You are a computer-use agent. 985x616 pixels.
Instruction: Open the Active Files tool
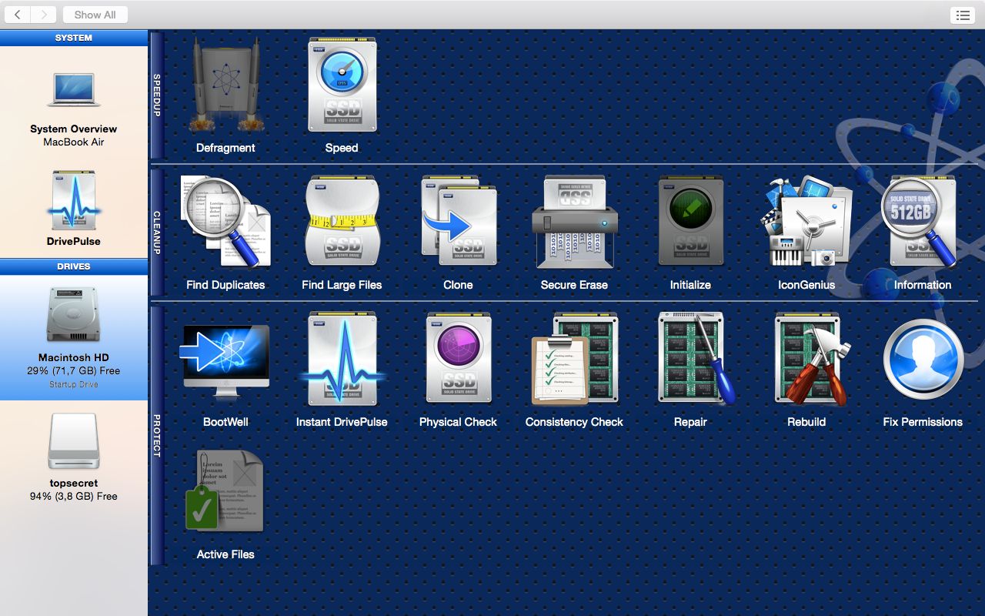[225, 504]
